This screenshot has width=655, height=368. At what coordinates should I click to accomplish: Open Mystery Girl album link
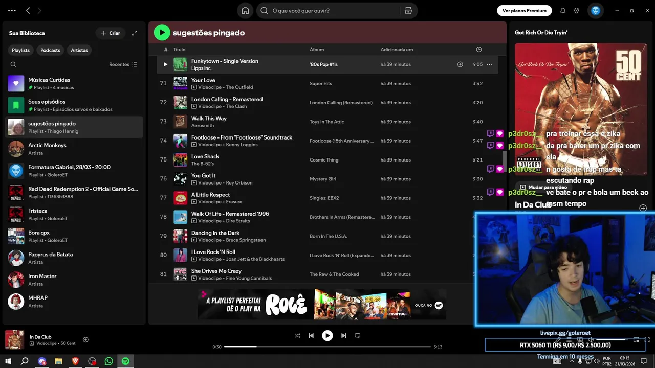click(322, 179)
